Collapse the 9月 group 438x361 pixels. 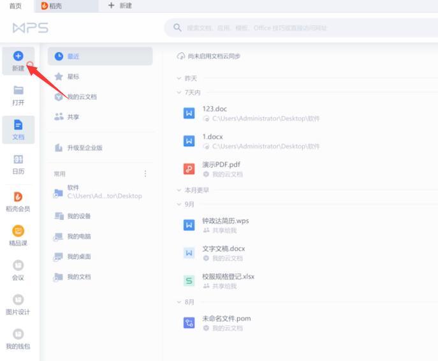coord(179,204)
